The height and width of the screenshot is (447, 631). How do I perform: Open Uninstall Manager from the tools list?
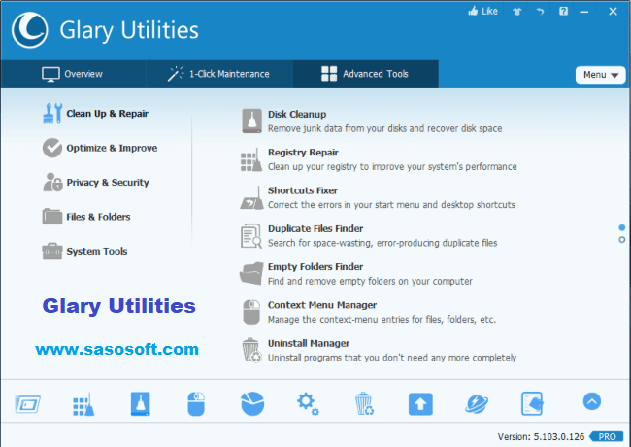click(x=379, y=351)
